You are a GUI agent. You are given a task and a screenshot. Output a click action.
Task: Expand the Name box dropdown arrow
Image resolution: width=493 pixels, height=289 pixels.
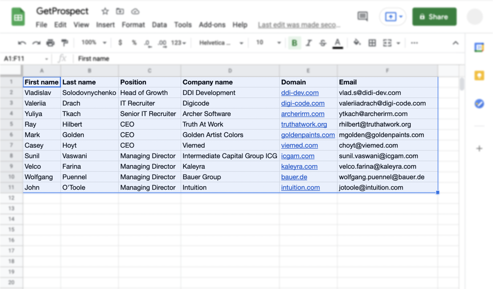[x=46, y=59]
